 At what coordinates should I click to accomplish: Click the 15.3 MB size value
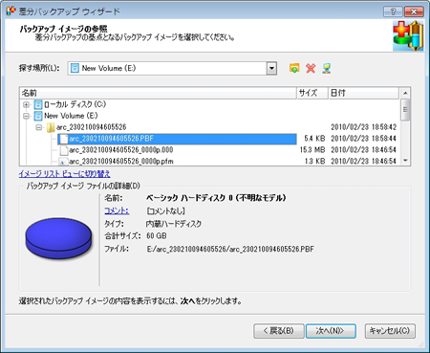point(312,150)
